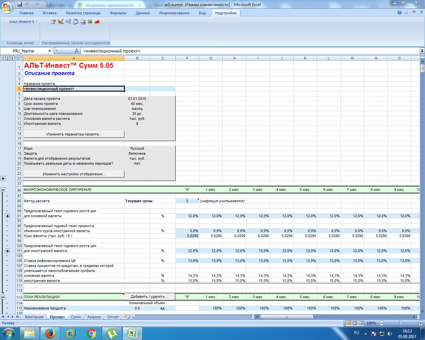The image size is (425, 340).
Task: Open uTorrent from the taskbar
Action: [x=112, y=333]
